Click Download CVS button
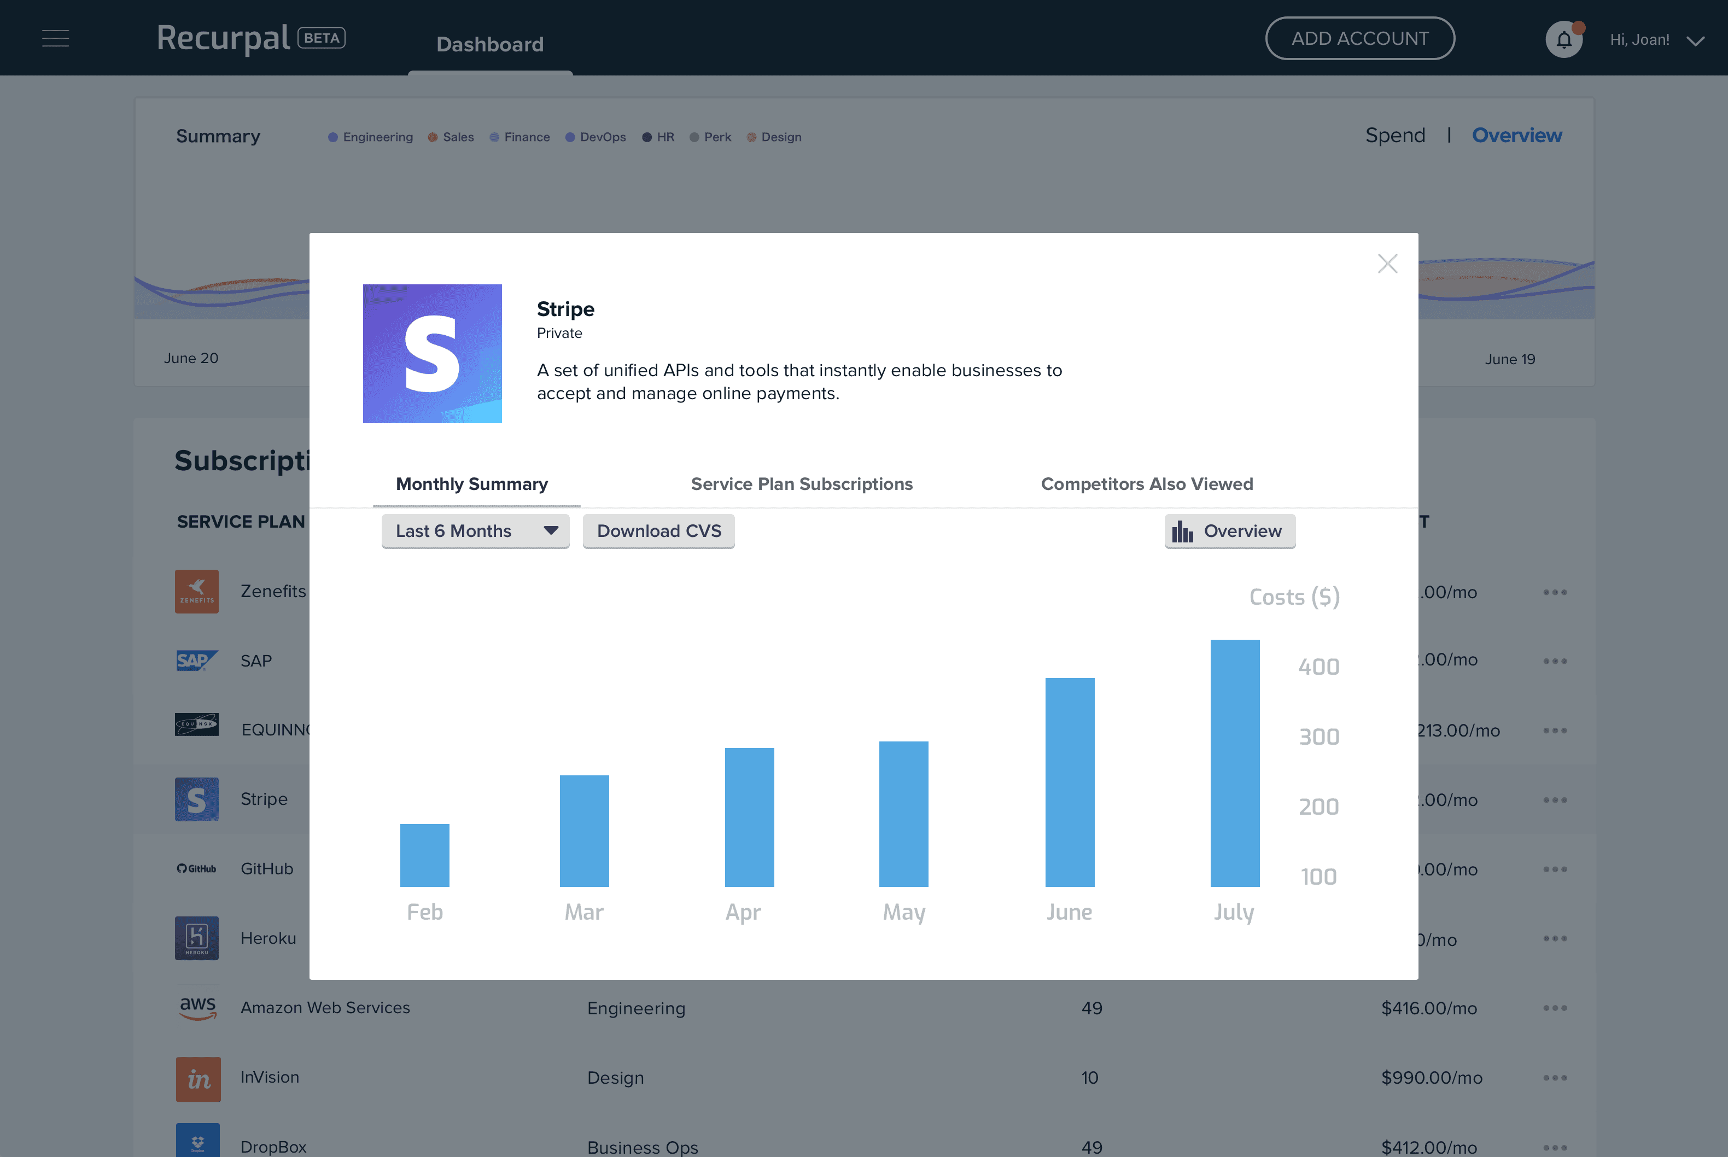 click(659, 530)
